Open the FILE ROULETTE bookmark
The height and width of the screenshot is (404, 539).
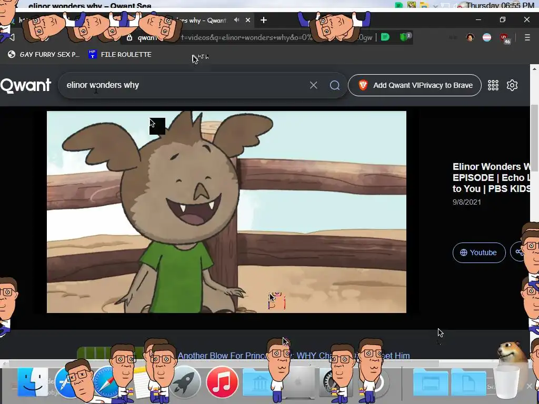click(120, 54)
